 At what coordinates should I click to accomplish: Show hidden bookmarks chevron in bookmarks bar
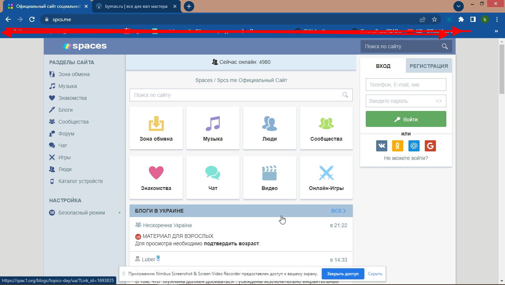click(496, 32)
